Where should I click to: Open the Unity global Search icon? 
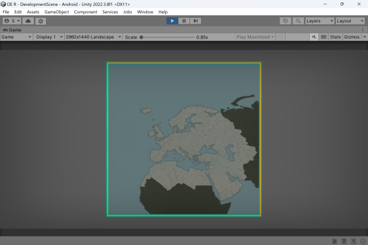point(298,21)
